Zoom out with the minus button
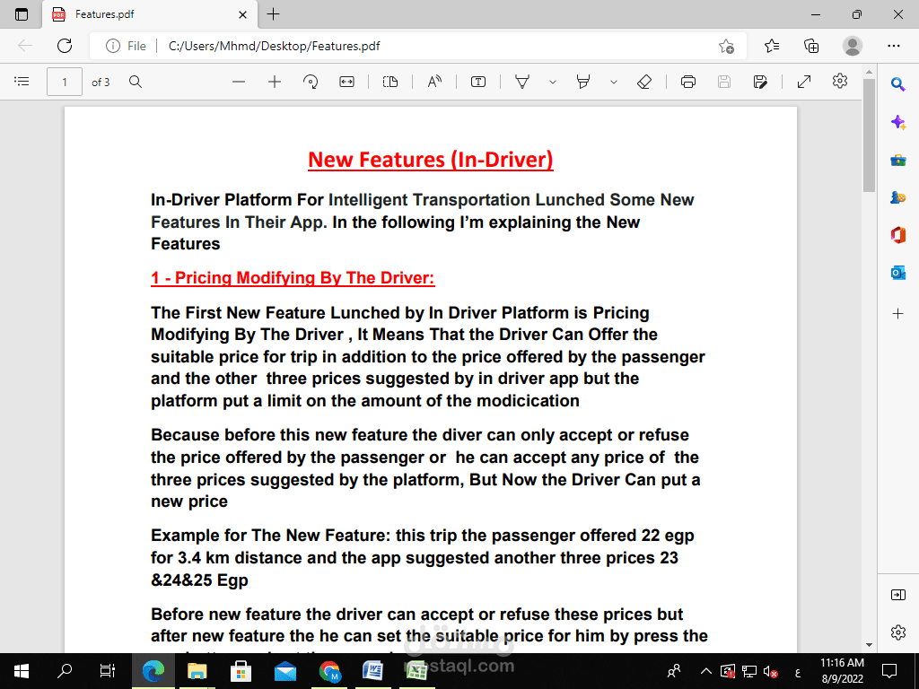This screenshot has height=689, width=919. (x=239, y=82)
